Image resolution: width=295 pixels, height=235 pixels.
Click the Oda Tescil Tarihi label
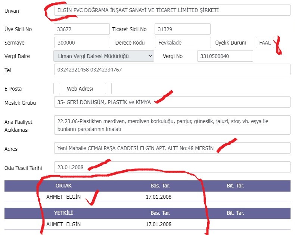click(x=23, y=168)
